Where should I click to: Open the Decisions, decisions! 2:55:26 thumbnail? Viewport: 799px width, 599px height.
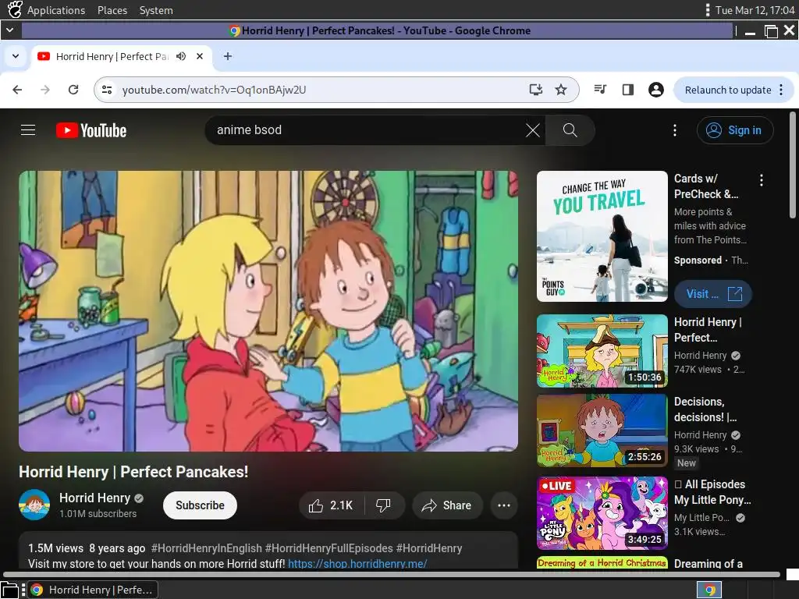tap(602, 431)
